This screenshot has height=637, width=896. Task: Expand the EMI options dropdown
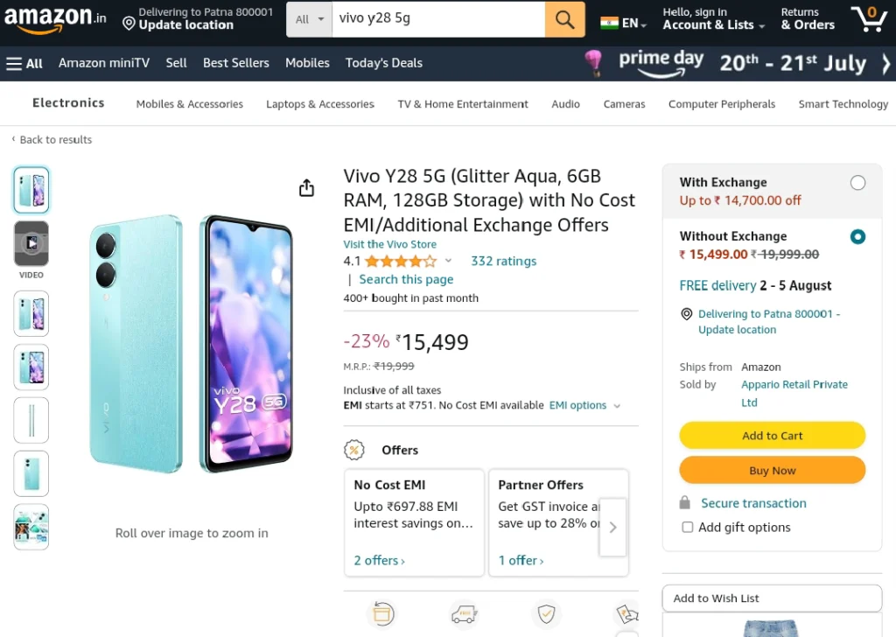pos(584,405)
